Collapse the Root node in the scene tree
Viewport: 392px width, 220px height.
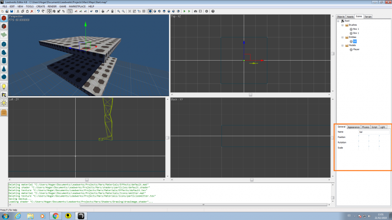(x=338, y=21)
